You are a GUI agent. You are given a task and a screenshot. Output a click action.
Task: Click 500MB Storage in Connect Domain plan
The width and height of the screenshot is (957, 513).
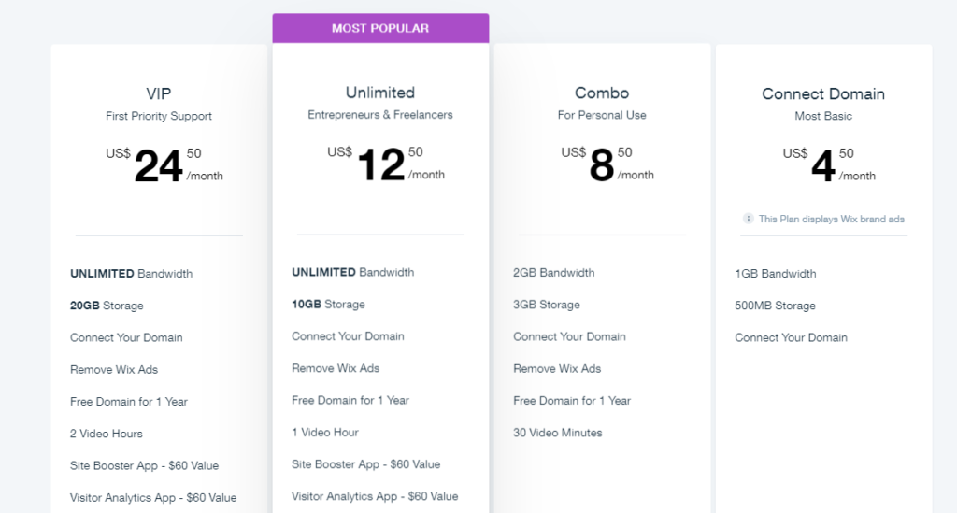(x=775, y=306)
